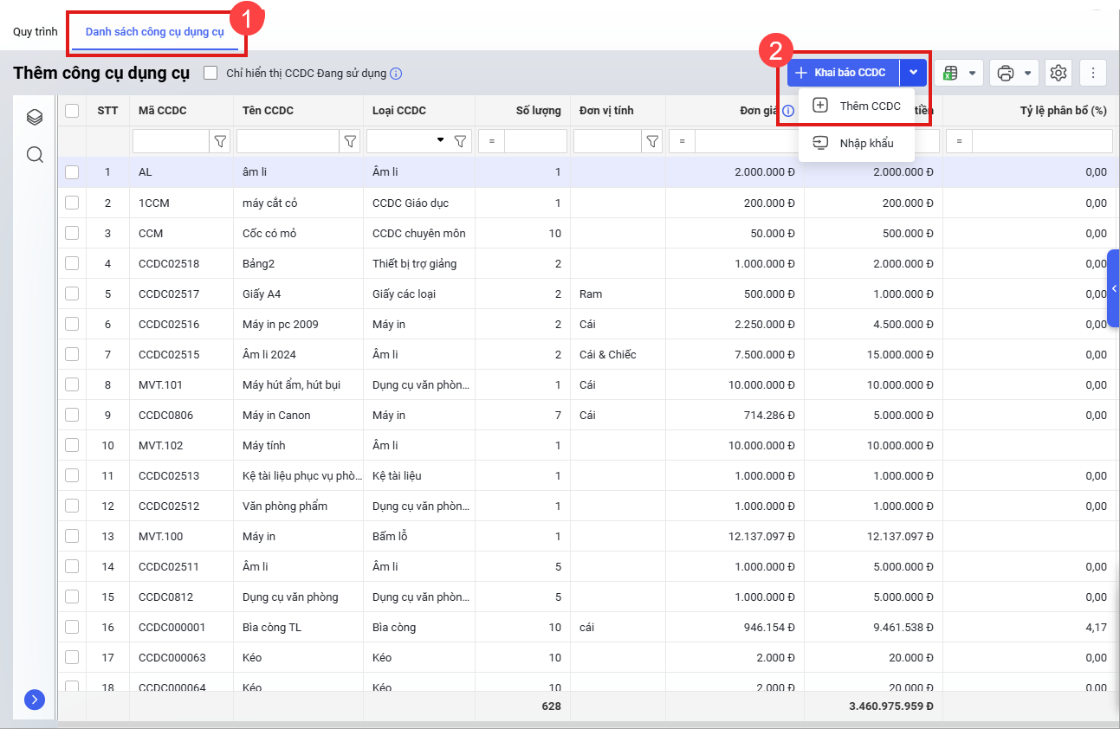This screenshot has height=729, width=1120.
Task: Click the layers icon in left sidebar
Action: (35, 117)
